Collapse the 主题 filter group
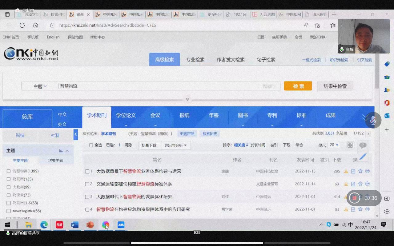 pyautogui.click(x=67, y=151)
